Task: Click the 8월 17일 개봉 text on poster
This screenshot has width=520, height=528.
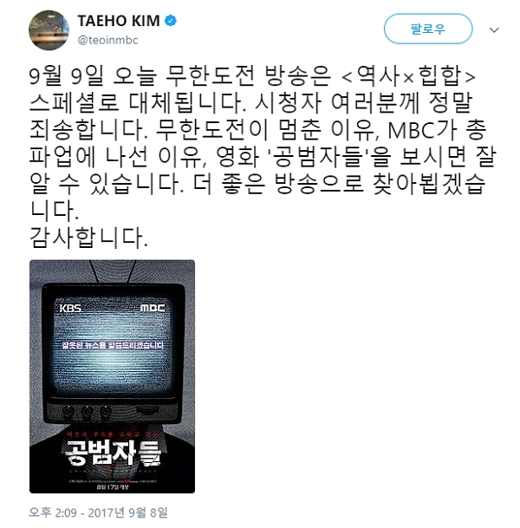Action: click(x=113, y=486)
